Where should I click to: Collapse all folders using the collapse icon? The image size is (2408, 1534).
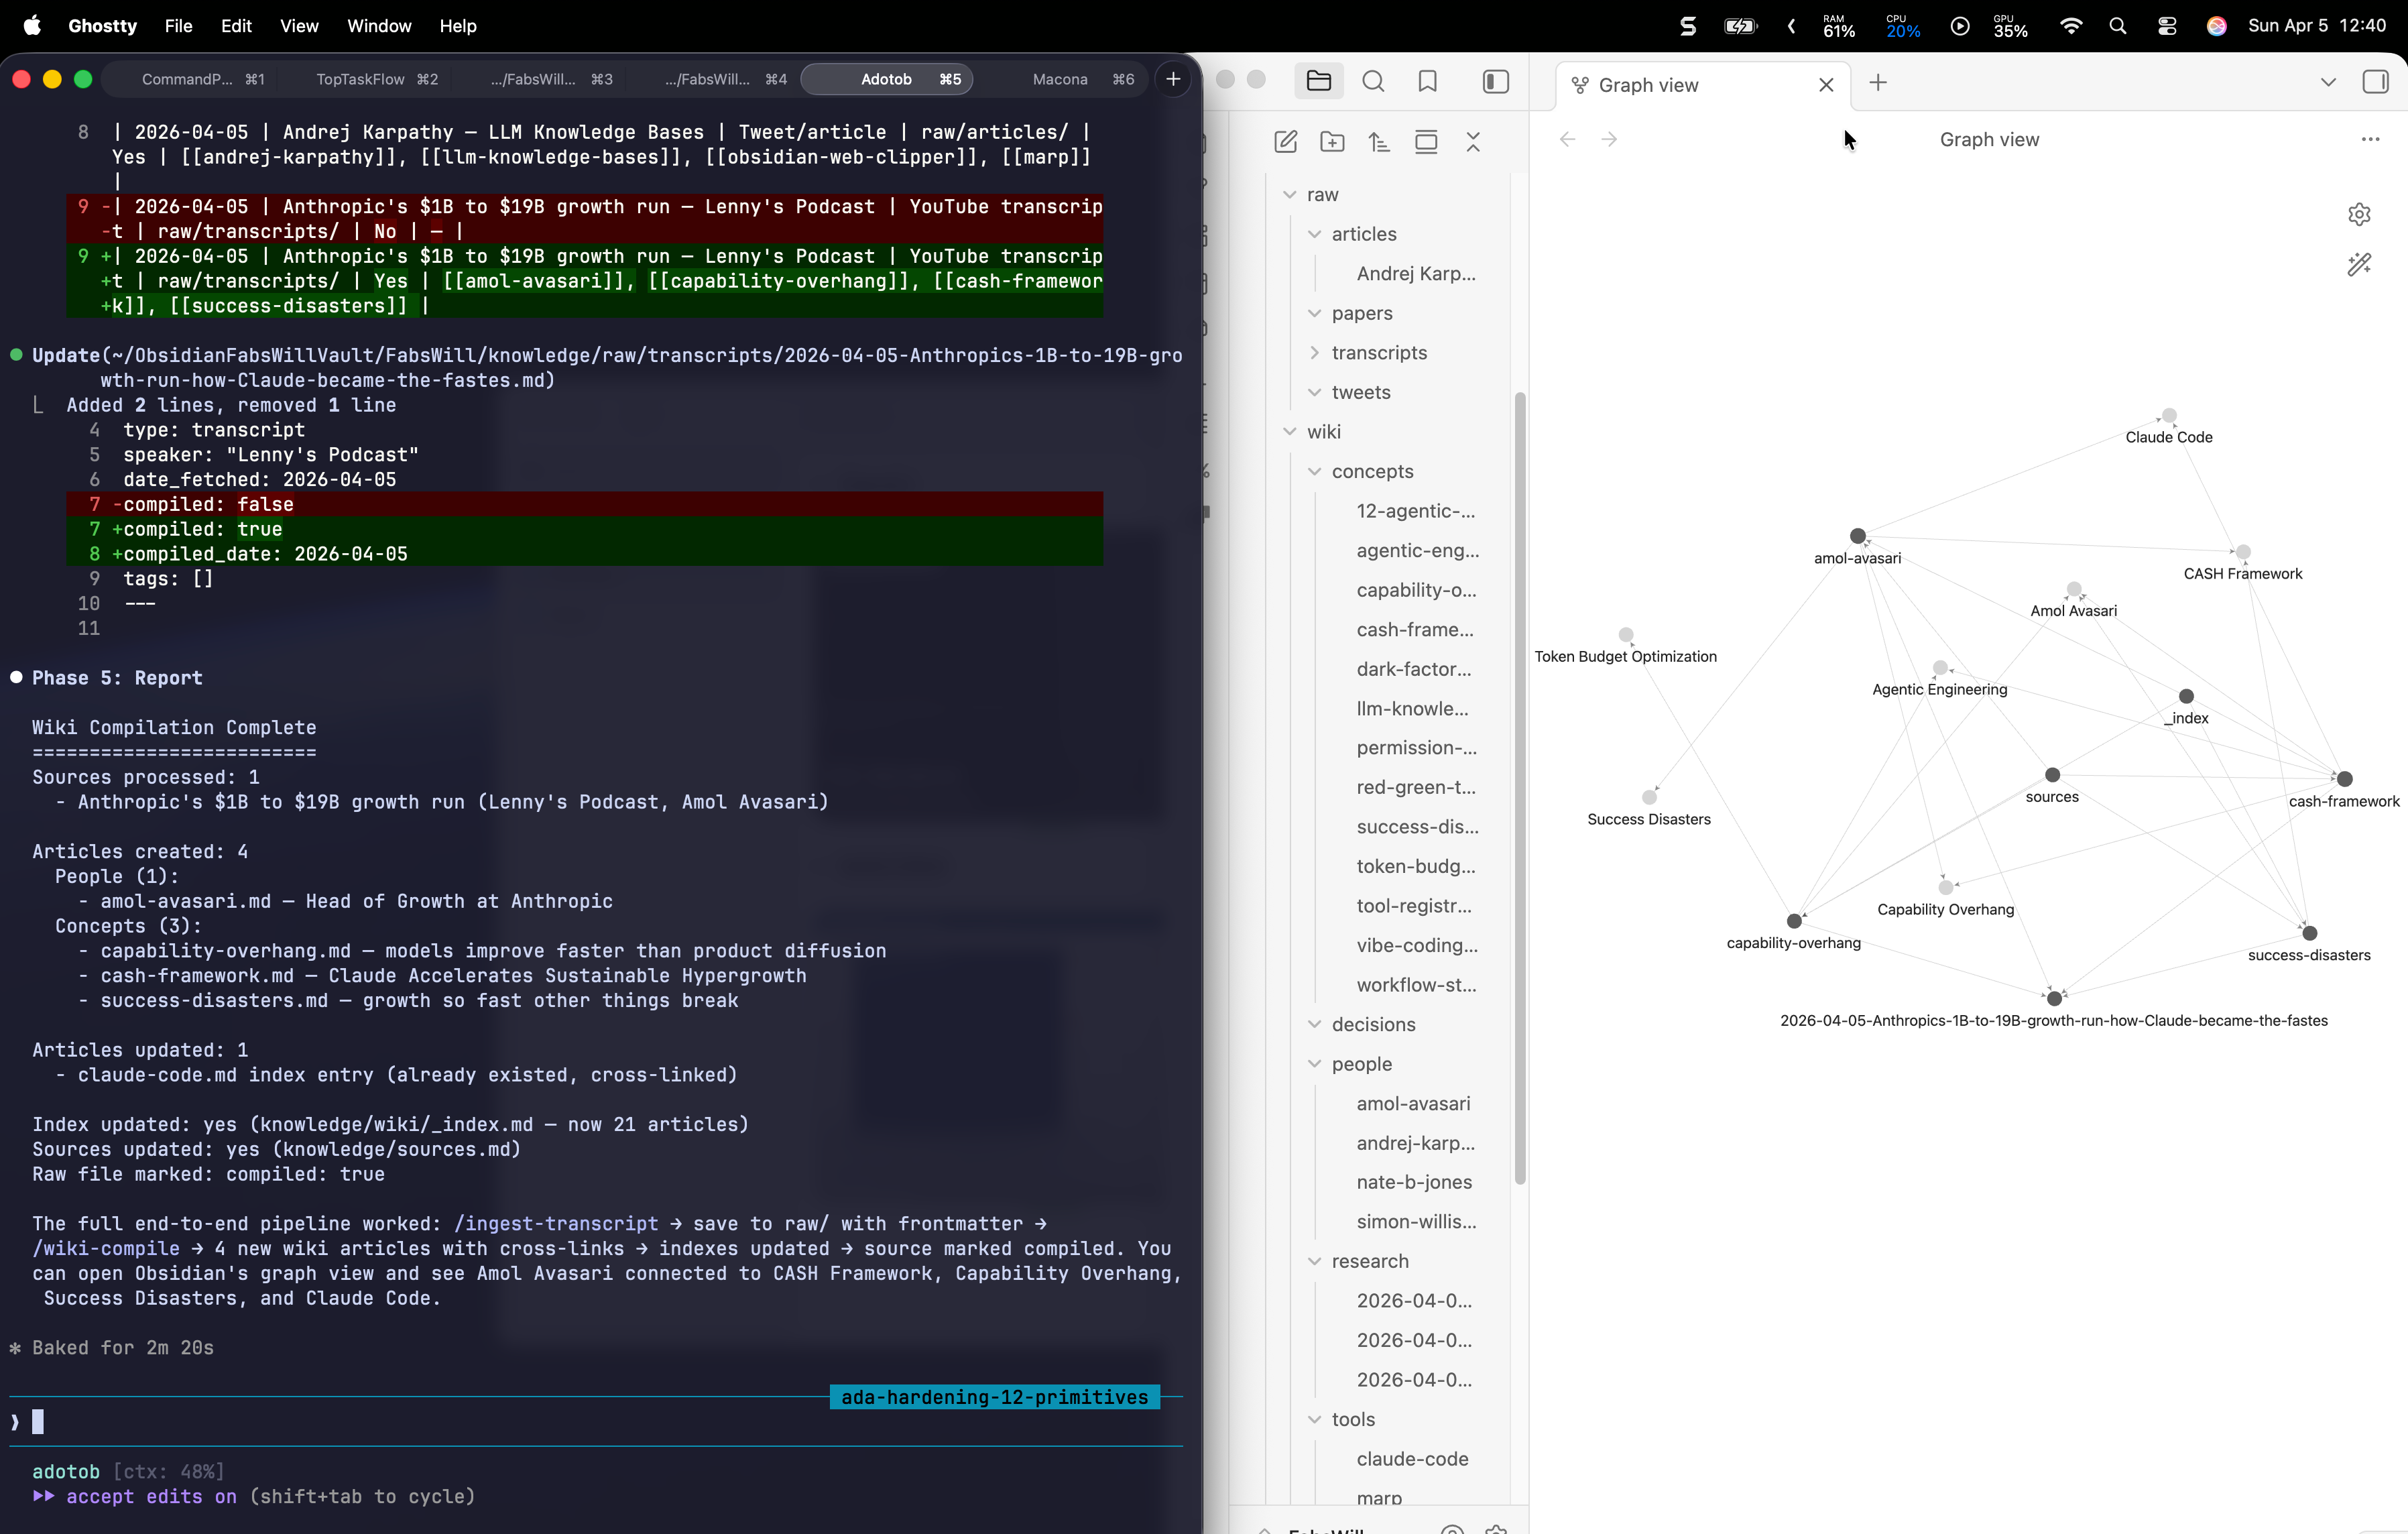coord(1474,141)
